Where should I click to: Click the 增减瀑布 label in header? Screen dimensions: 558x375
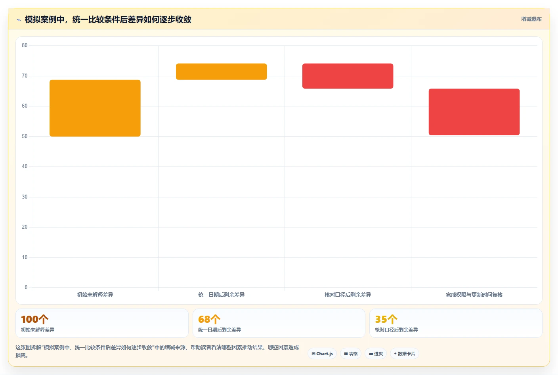[x=531, y=19]
